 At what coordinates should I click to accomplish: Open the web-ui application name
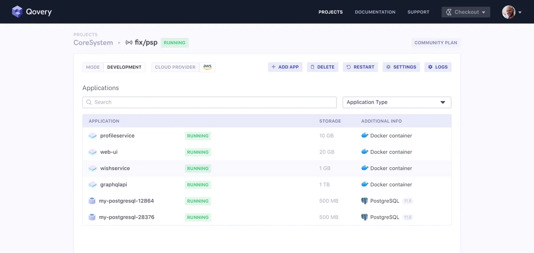[x=109, y=152]
